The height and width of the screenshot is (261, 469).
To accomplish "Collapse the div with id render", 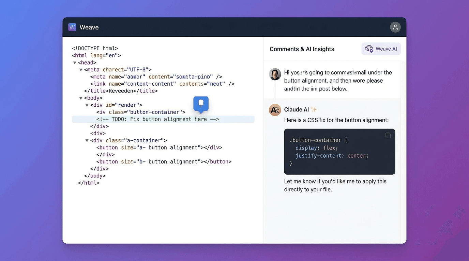I will click(87, 105).
